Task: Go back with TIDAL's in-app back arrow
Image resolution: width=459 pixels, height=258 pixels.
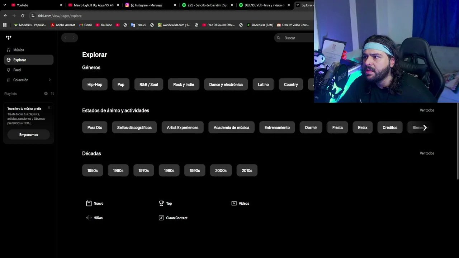Action: (x=65, y=38)
